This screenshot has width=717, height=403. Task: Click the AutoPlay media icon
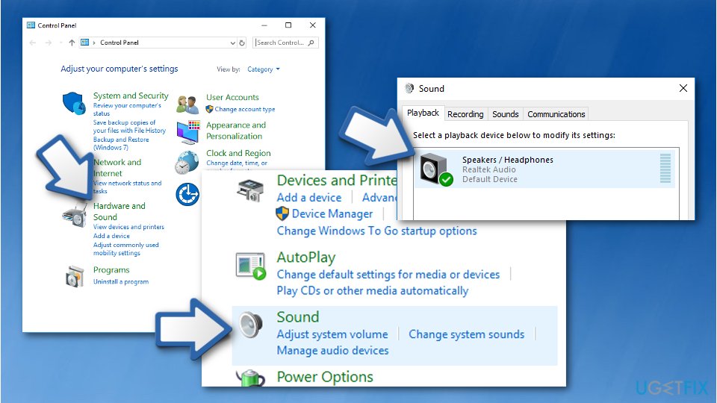point(251,266)
